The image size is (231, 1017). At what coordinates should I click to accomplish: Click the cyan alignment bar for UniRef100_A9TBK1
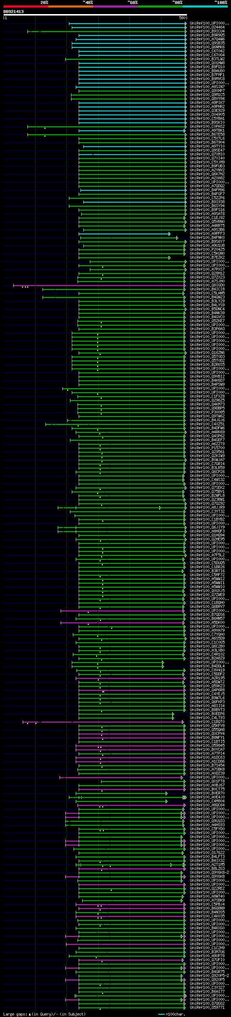132,130
